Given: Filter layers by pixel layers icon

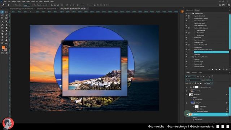Looking at the screenshot, I should (x=198, y=77).
